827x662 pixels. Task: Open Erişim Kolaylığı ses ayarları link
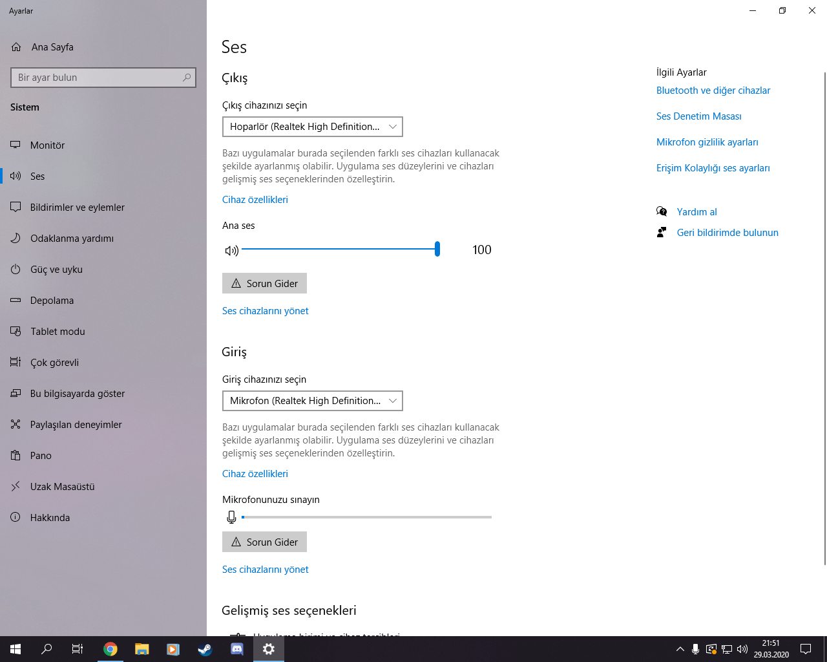click(713, 168)
